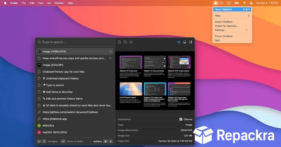The image size is (281, 147).
Task: Open Control Center icon
Action: pos(251,3)
